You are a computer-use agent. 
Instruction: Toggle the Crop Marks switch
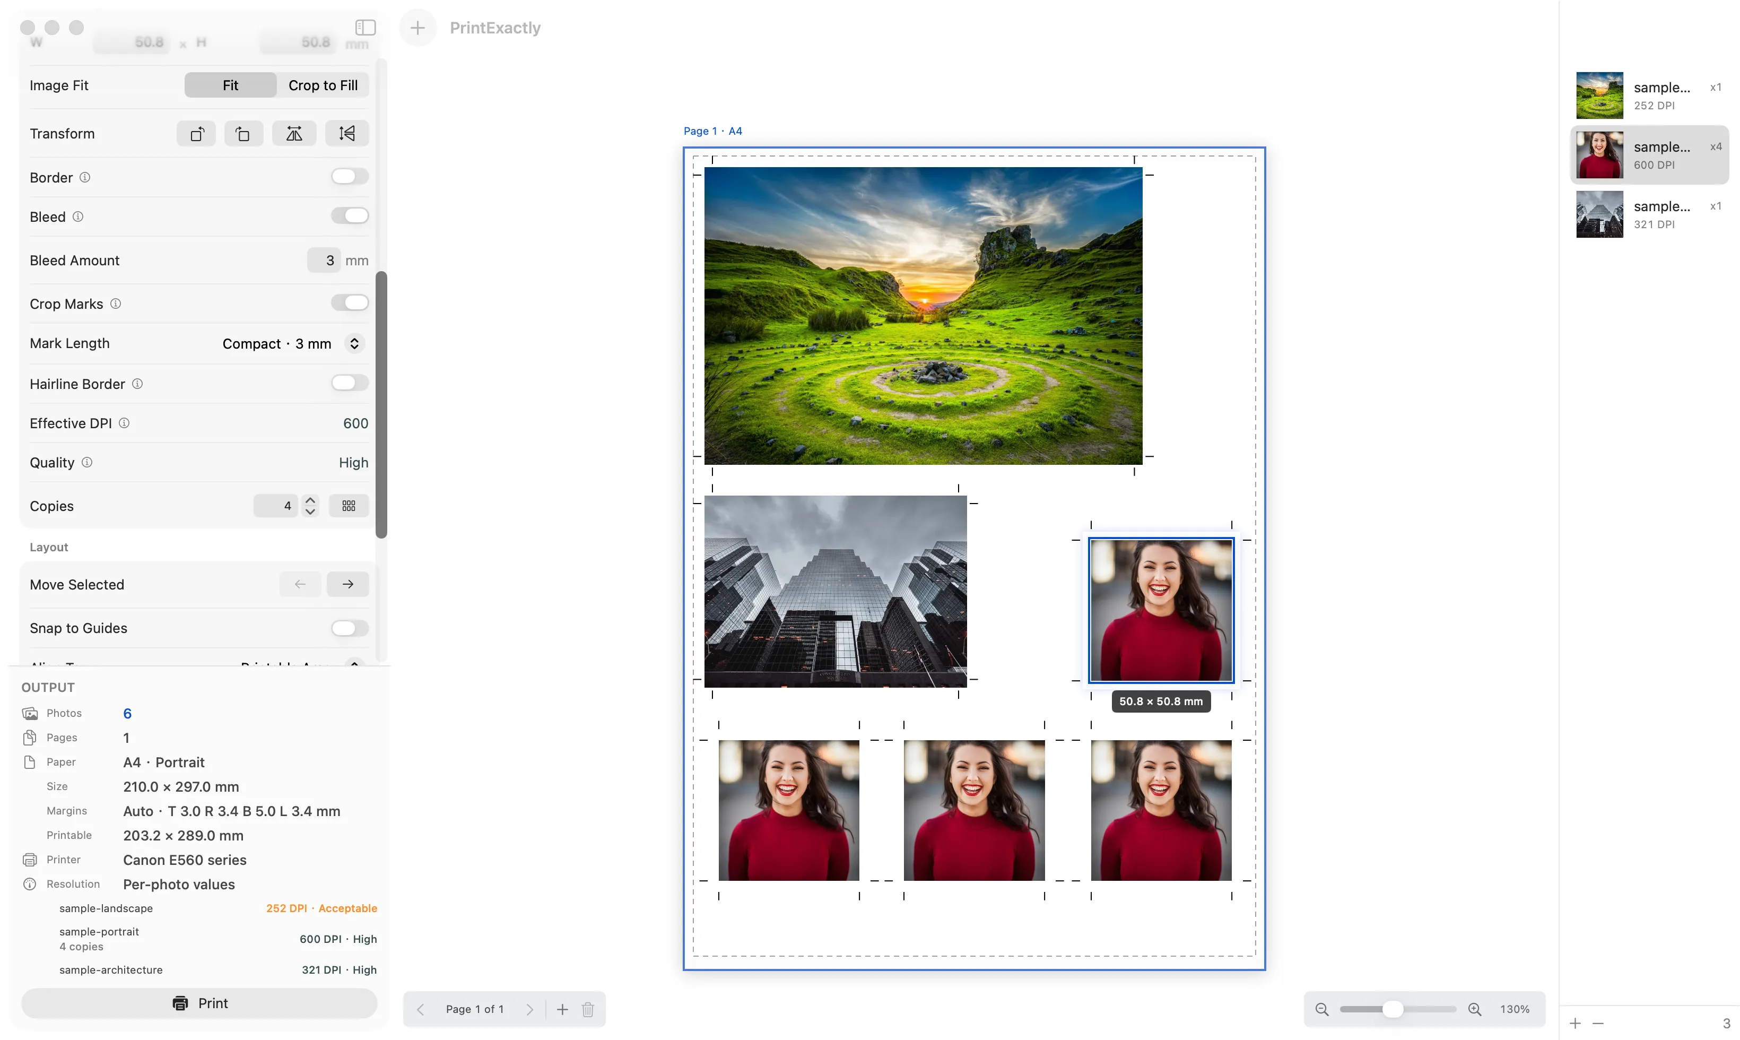(x=350, y=303)
